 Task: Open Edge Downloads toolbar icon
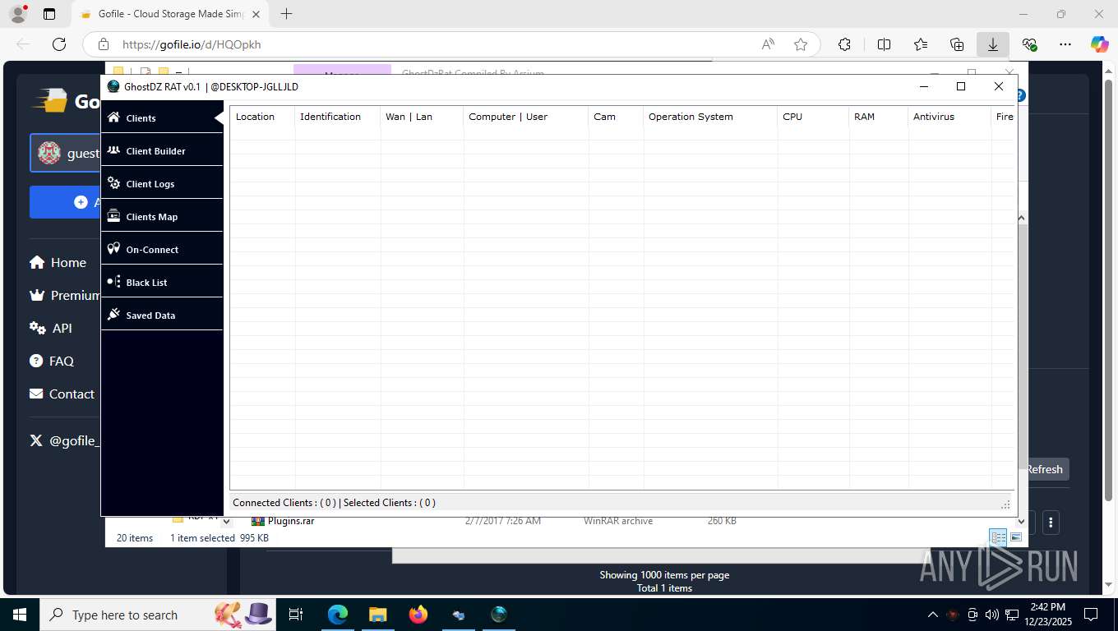click(x=992, y=44)
